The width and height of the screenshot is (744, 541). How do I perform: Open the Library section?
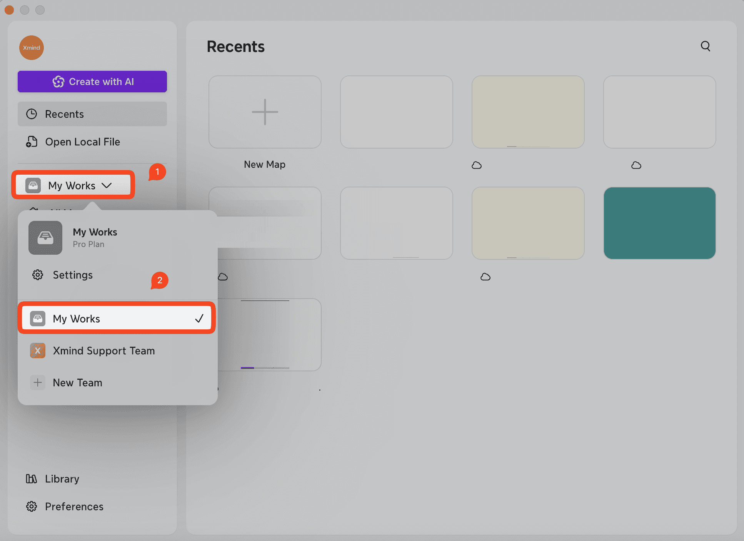pos(62,479)
